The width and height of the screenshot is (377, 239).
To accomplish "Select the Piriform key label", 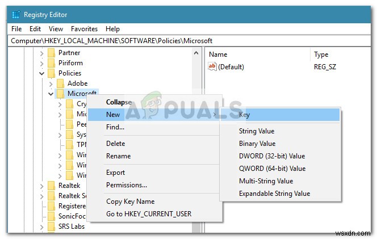I will 70,63.
